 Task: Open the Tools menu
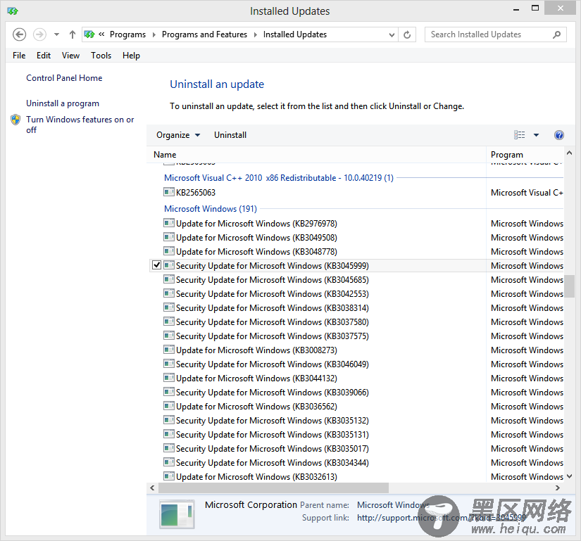[101, 56]
